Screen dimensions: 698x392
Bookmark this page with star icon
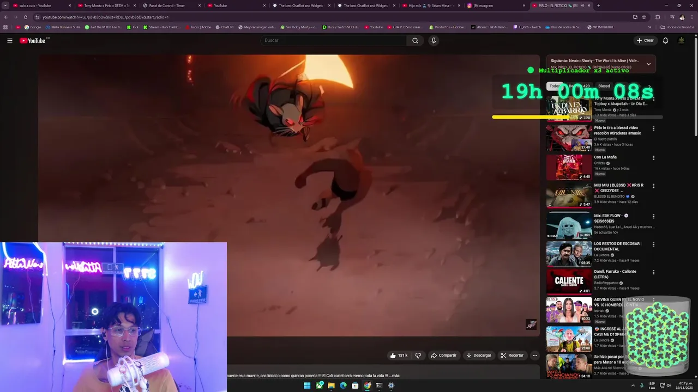click(644, 17)
